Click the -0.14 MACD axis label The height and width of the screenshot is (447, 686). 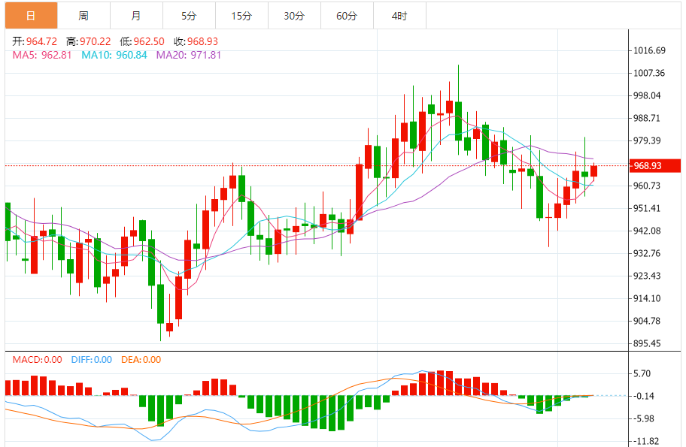[644, 397]
